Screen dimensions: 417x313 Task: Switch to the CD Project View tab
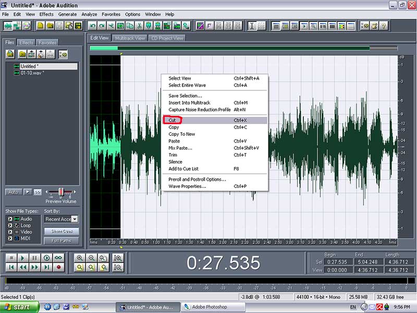pyautogui.click(x=167, y=38)
